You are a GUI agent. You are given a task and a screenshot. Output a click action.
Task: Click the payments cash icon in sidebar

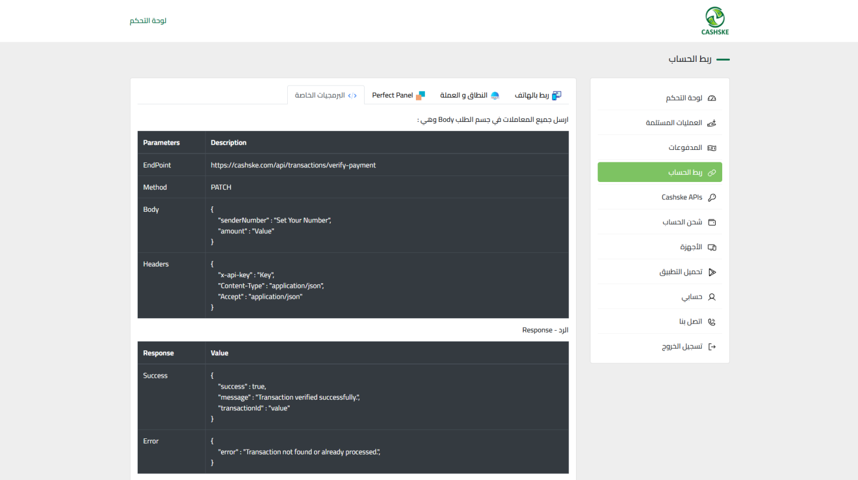click(711, 148)
